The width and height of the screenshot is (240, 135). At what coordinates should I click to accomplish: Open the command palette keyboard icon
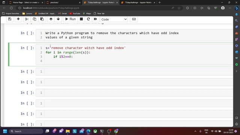(x=134, y=19)
